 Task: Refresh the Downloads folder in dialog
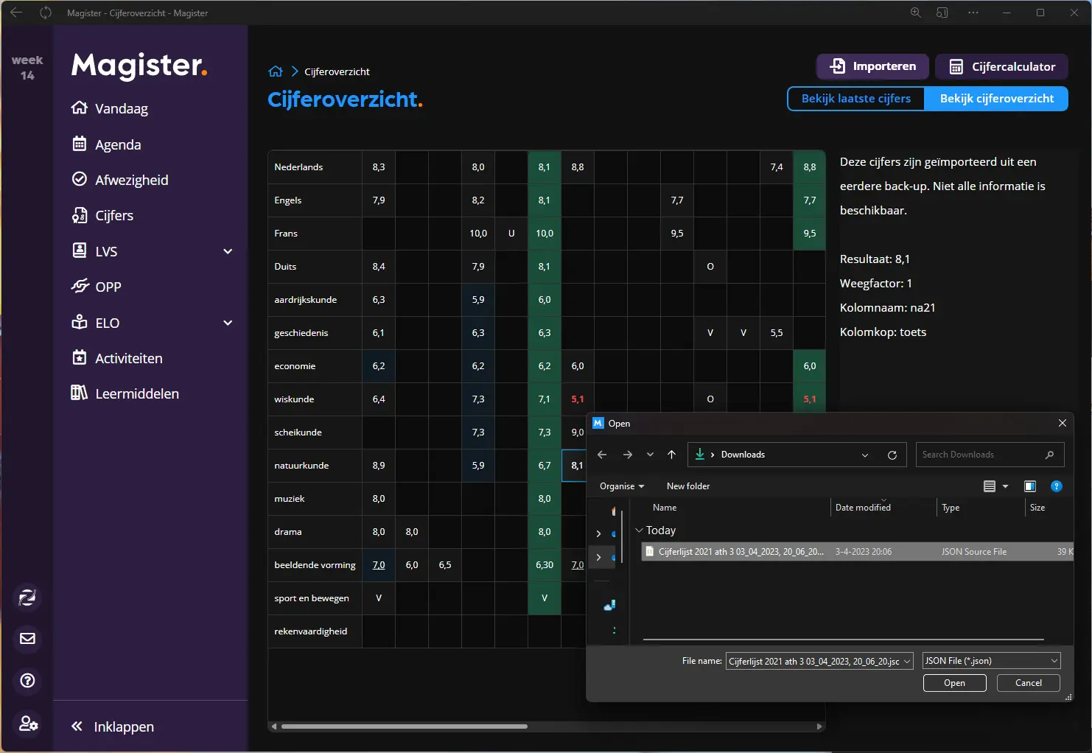click(892, 455)
